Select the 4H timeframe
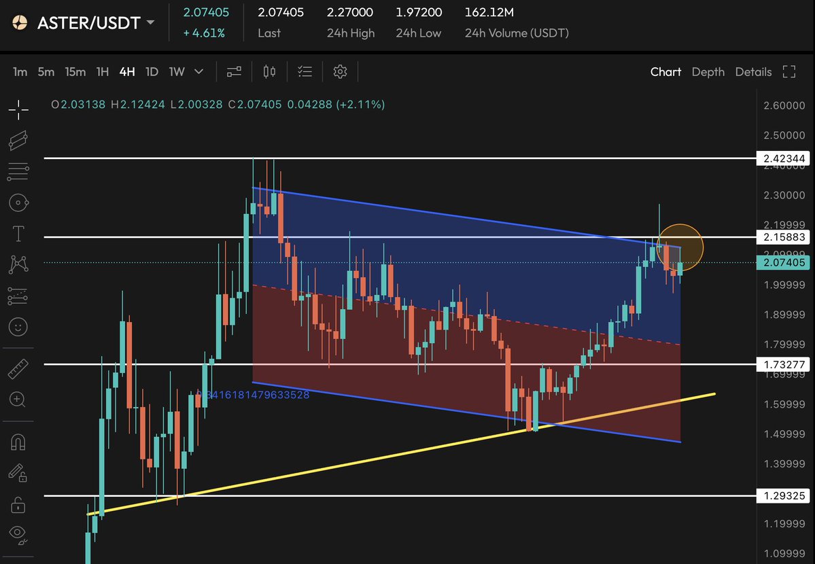 pos(127,72)
